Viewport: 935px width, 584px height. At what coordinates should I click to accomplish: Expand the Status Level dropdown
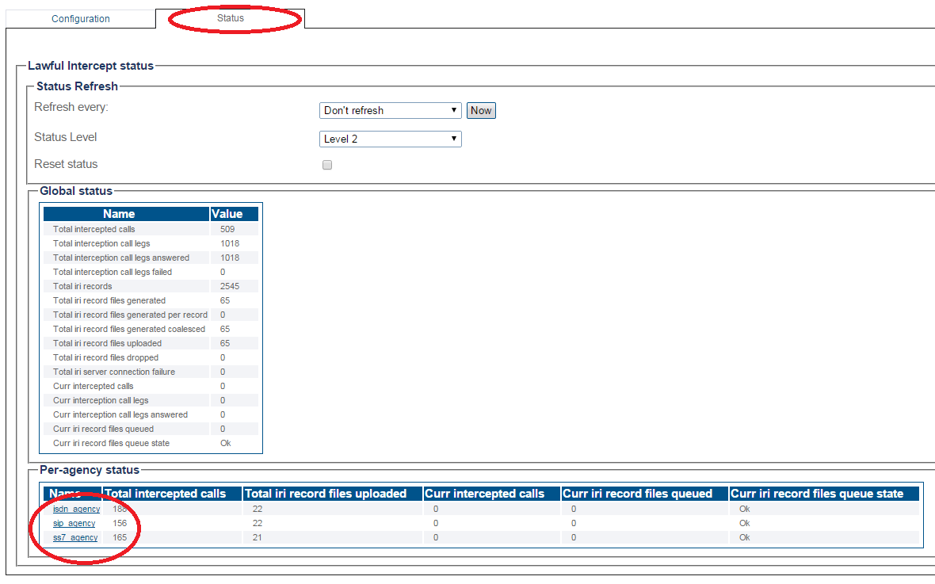(x=390, y=139)
